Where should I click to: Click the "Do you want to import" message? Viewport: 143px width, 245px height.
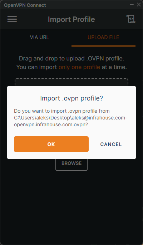[x=62, y=111]
